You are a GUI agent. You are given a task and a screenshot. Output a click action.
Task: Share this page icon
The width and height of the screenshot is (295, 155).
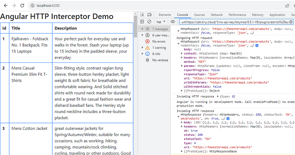coord(287,6)
